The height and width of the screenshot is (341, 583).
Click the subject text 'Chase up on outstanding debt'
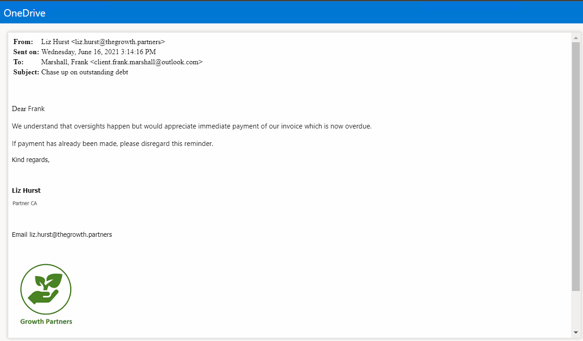point(84,72)
